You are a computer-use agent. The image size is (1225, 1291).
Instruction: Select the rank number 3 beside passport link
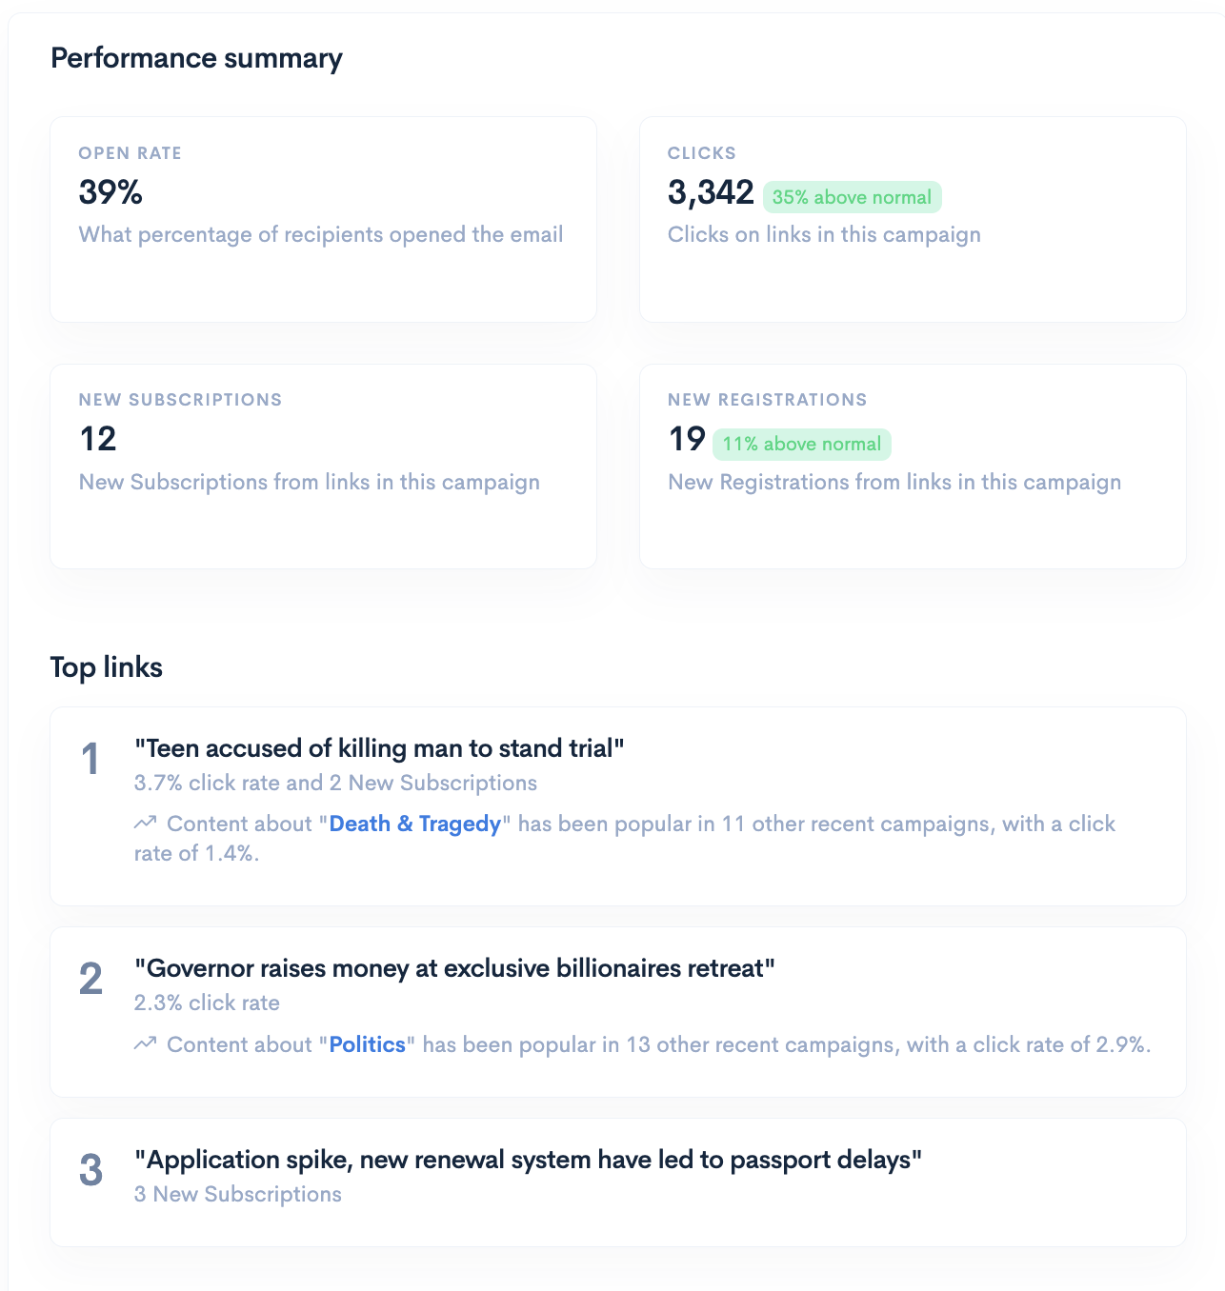pos(90,1170)
